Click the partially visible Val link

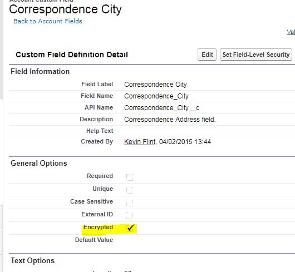(291, 32)
